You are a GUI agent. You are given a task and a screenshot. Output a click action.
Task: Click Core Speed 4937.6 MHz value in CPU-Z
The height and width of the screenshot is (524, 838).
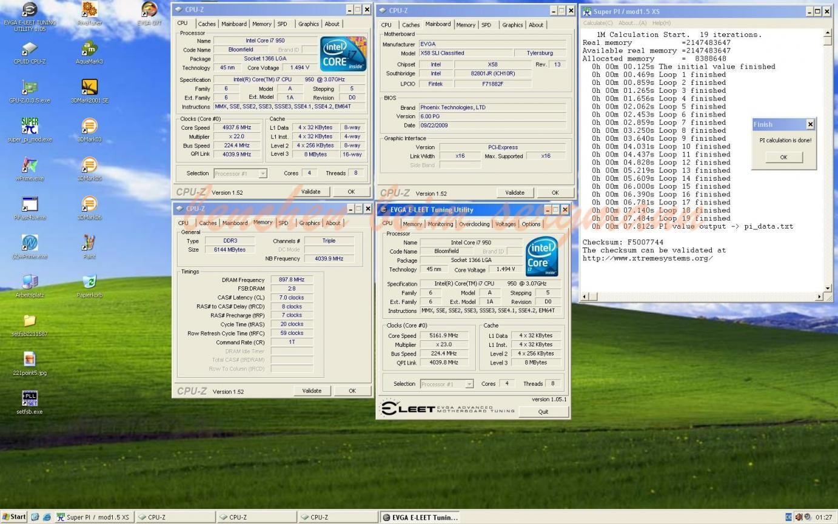pyautogui.click(x=236, y=127)
